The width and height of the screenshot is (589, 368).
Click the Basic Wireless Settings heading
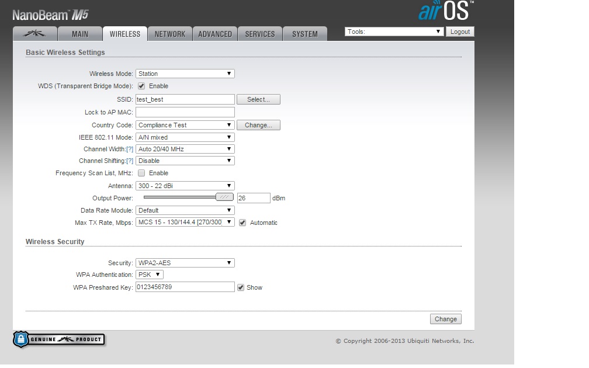tap(65, 53)
